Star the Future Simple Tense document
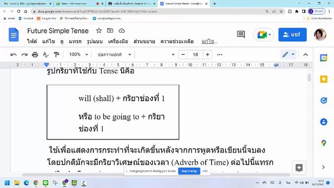Viewport: 334px width, 188px height. click(x=99, y=31)
